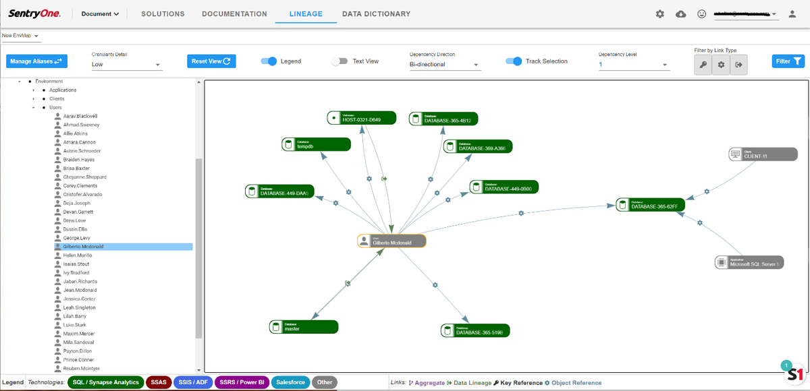Select the DATABASE-449-DAA5 node

(279, 191)
